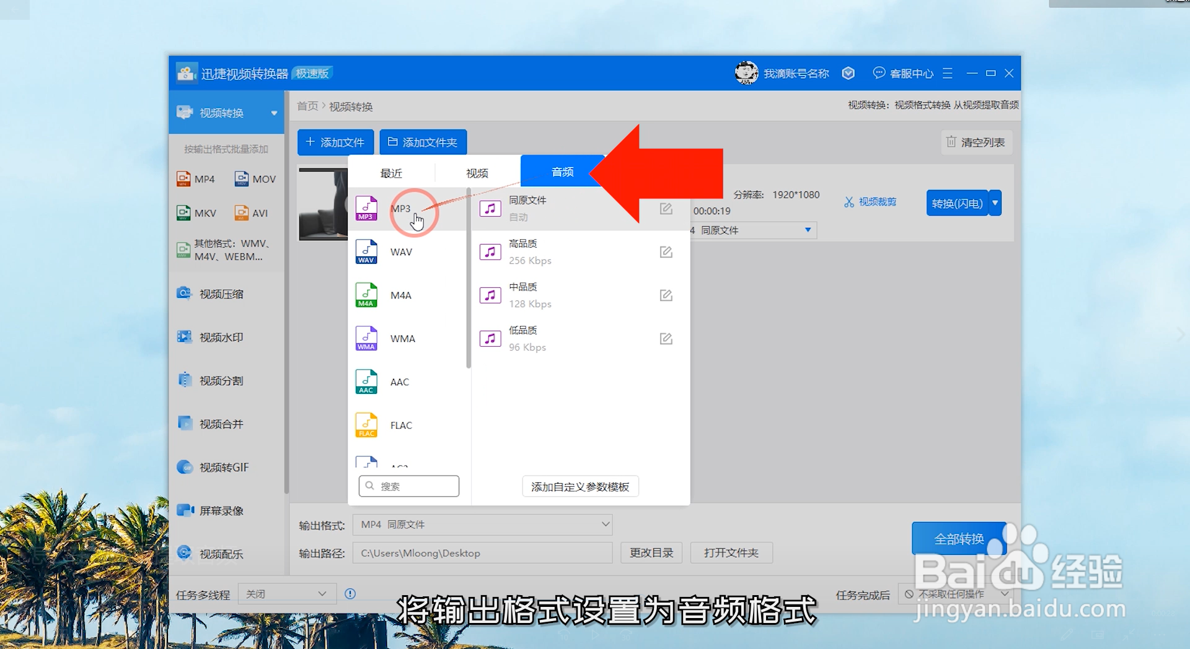Click the format list scrollbar

tap(469, 279)
